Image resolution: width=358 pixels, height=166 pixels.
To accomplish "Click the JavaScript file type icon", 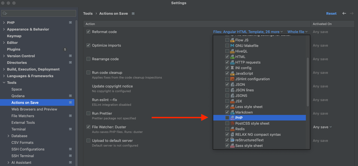I will point(232,74).
